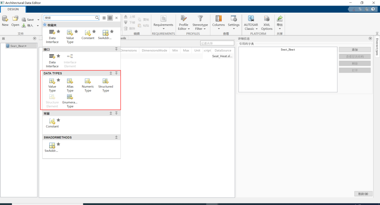Select Seat_Heat in 引用的字典 list
This screenshot has height=205, width=380.
(288, 49)
